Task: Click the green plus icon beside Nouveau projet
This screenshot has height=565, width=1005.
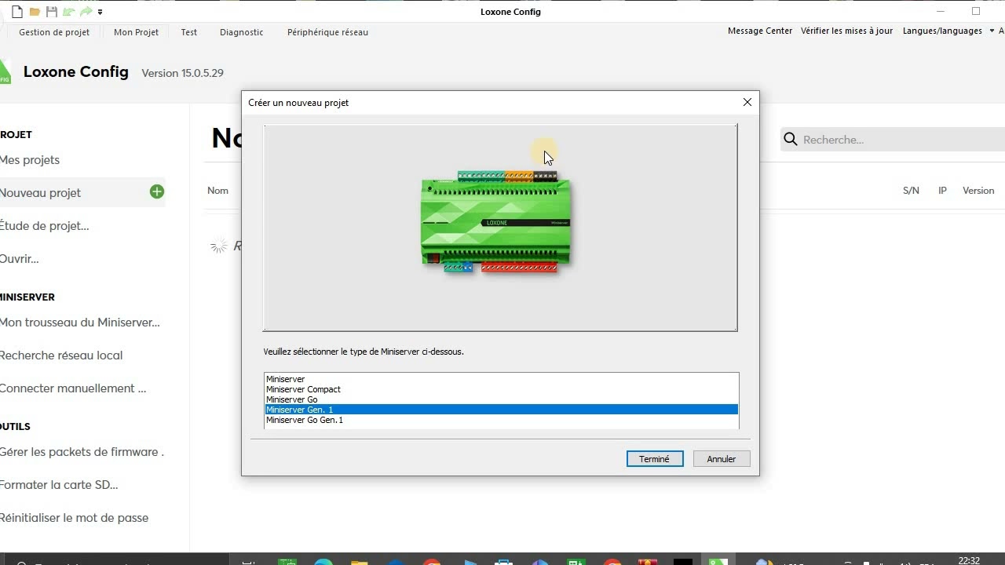Action: (157, 191)
